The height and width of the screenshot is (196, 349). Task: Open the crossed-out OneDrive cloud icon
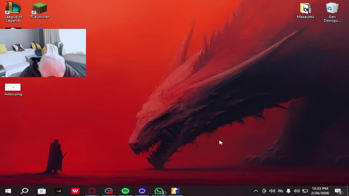tap(280, 191)
